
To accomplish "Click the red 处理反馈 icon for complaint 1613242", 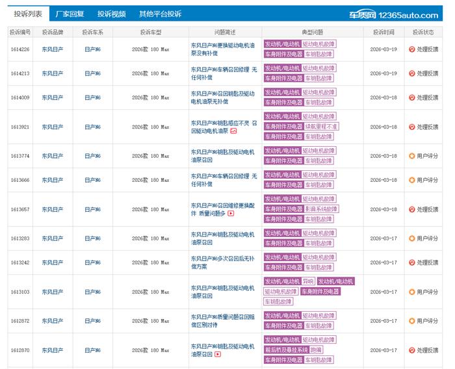I will coord(411,262).
